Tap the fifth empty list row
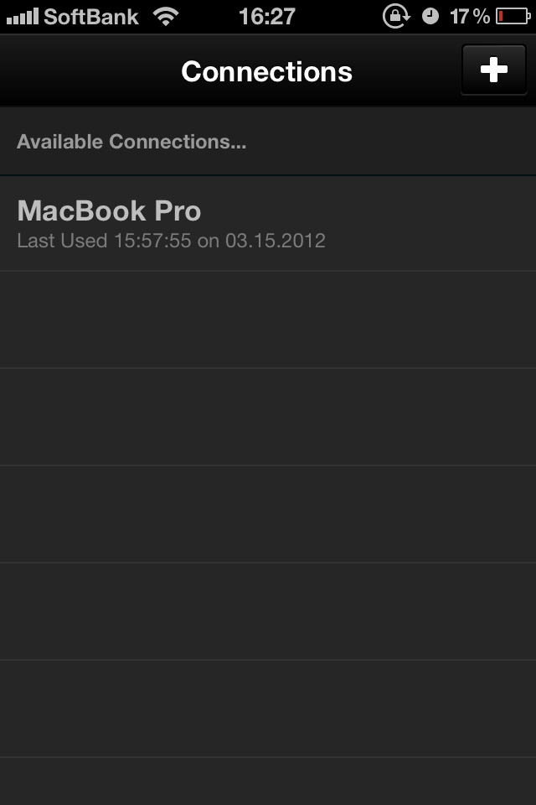Screen dimensions: 536x805 [x=268, y=706]
